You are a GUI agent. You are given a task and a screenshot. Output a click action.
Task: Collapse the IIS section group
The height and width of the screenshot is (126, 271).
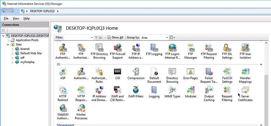click(261, 65)
